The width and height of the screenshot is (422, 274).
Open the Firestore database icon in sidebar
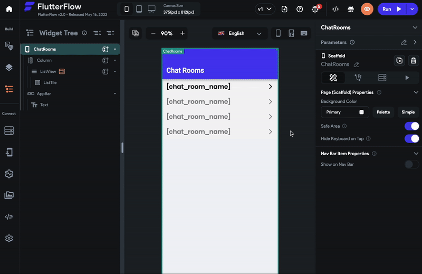(x=9, y=131)
